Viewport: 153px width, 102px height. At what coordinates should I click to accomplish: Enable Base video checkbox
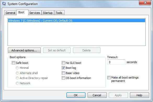[x=64, y=73]
